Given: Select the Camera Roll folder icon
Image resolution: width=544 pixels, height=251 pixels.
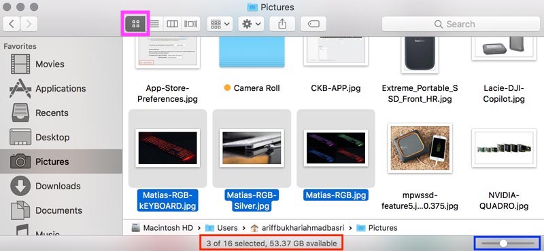Looking at the screenshot, I should tap(252, 52).
